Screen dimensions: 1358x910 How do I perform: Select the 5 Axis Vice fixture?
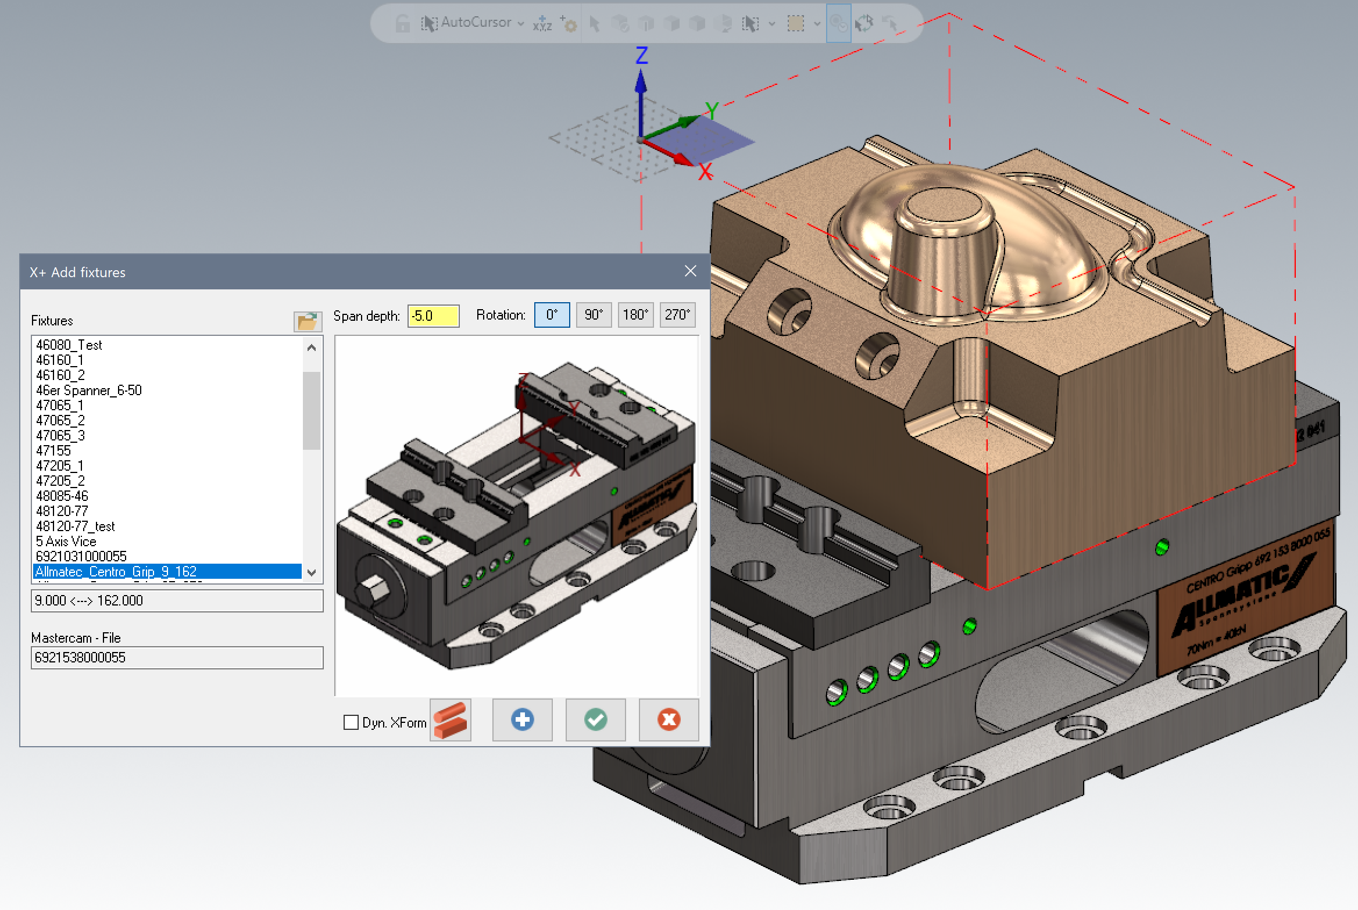click(167, 542)
